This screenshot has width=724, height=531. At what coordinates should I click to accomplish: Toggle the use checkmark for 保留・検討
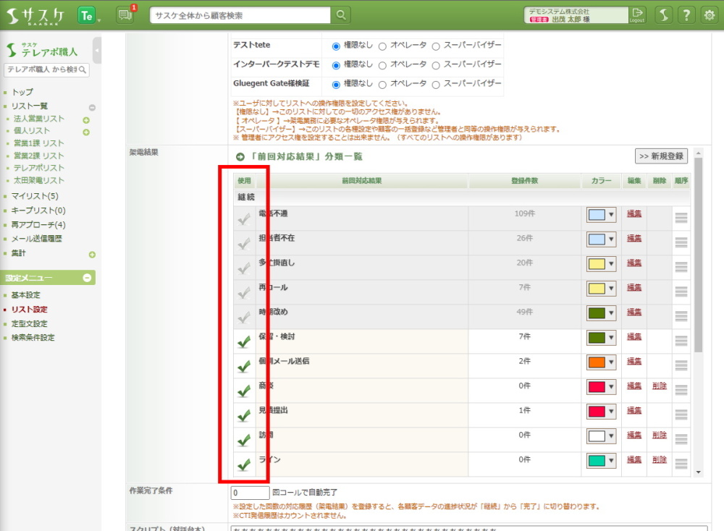(244, 341)
